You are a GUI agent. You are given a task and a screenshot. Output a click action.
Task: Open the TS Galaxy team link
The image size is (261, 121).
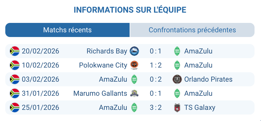(200, 107)
